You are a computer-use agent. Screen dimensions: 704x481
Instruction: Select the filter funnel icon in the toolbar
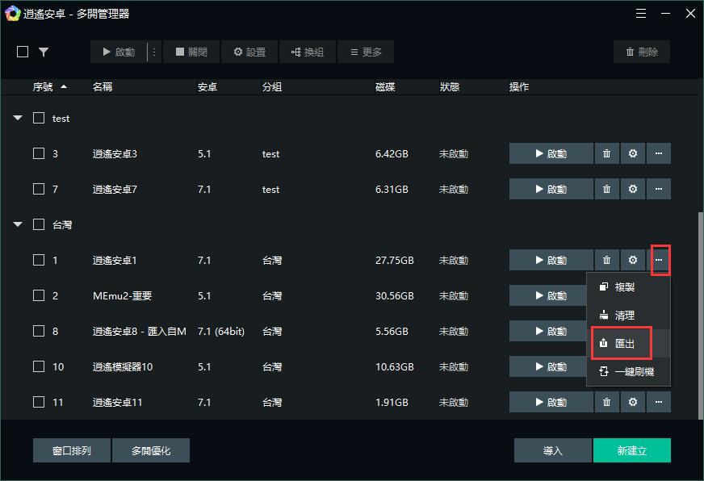[44, 52]
